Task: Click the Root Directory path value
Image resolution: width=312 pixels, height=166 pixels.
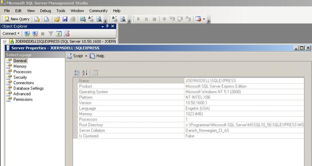Action: [245, 125]
